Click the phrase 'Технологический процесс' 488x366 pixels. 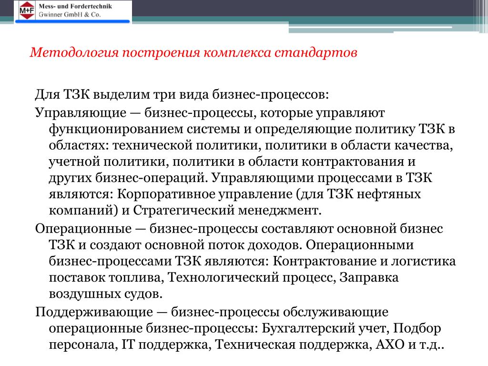250,278
